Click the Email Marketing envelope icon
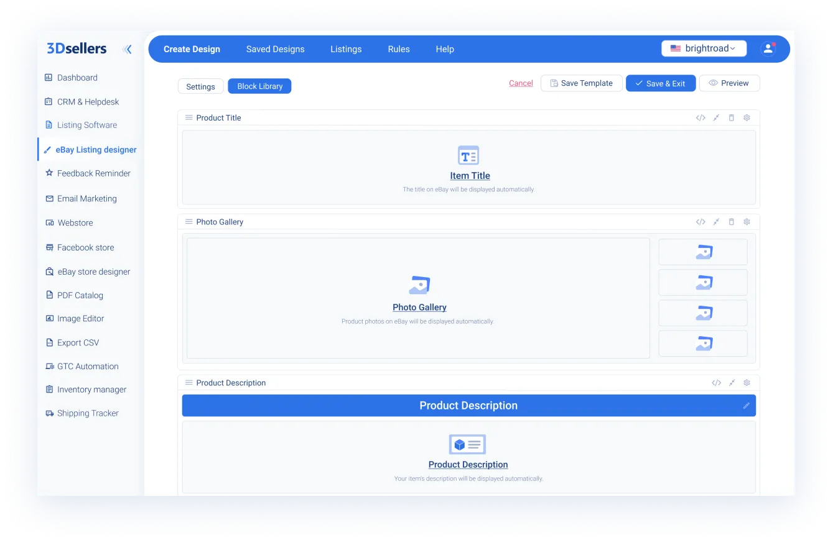The image size is (833, 540). 49,199
